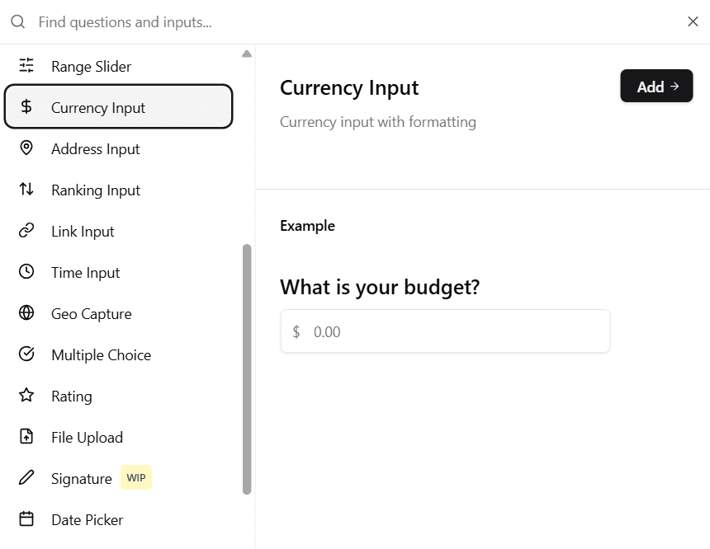Click the Add button for Currency Input

pos(656,86)
